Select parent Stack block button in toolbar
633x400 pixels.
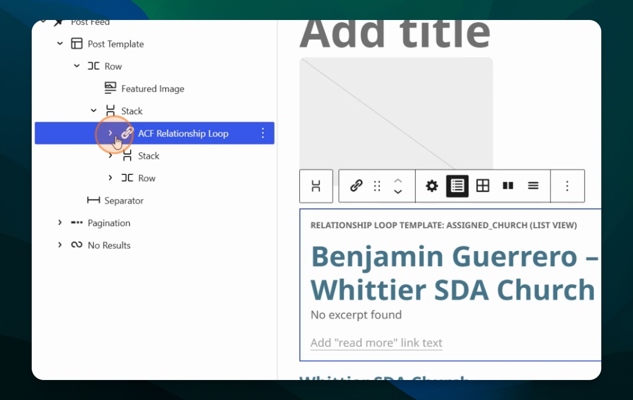pos(316,186)
